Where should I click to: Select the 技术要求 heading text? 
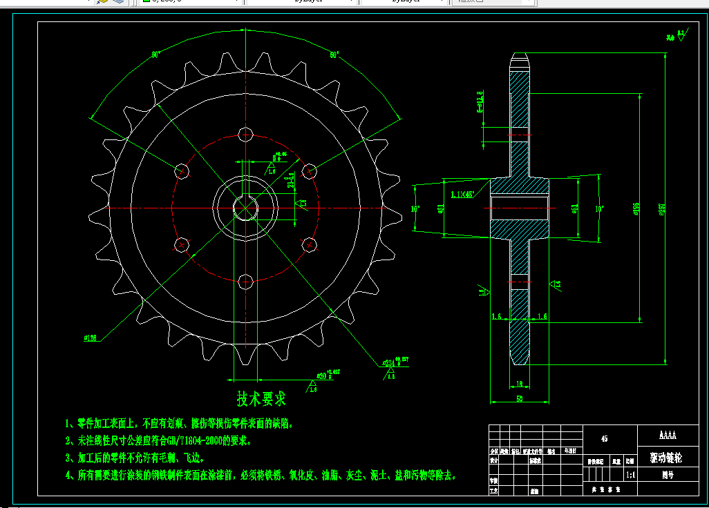(x=261, y=399)
